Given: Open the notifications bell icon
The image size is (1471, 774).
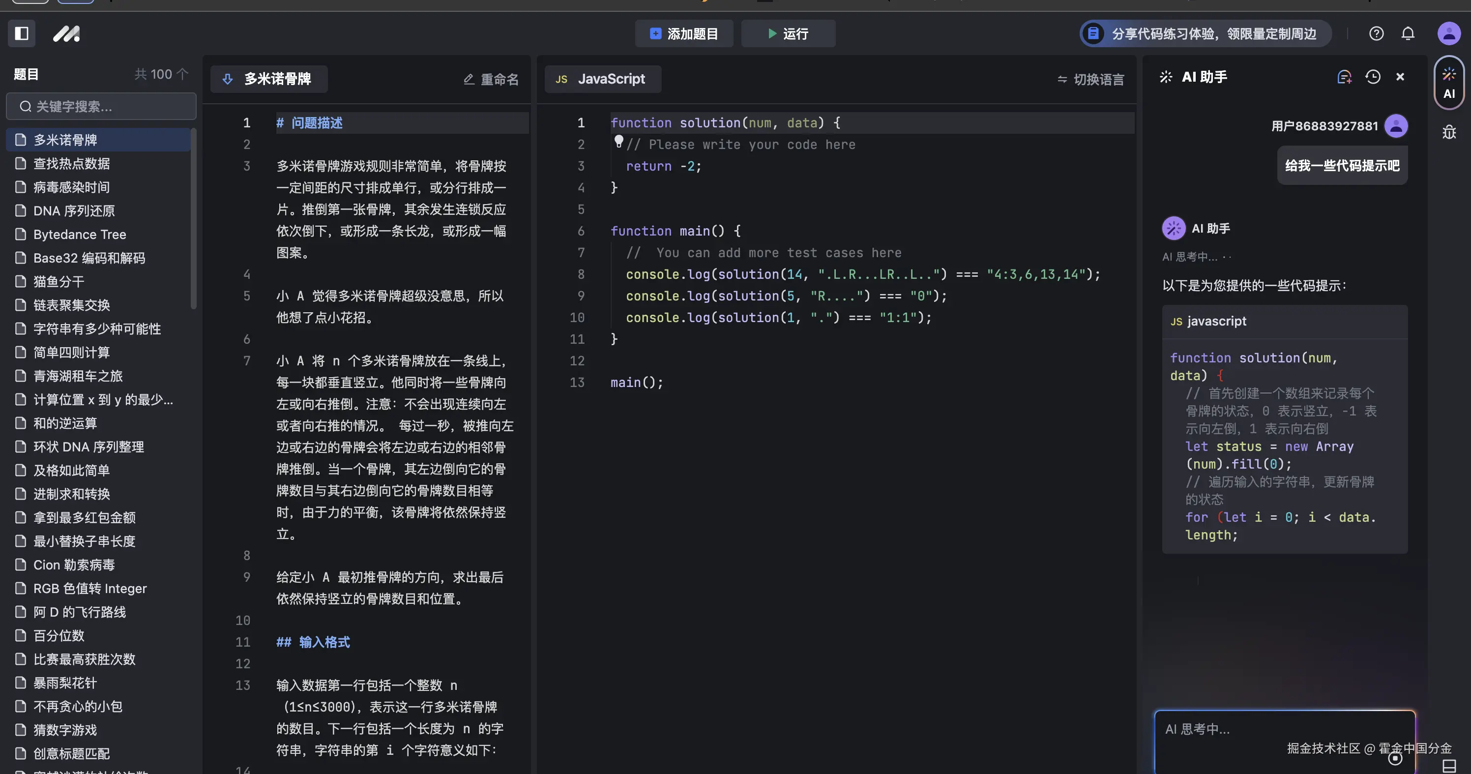Looking at the screenshot, I should [x=1408, y=34].
